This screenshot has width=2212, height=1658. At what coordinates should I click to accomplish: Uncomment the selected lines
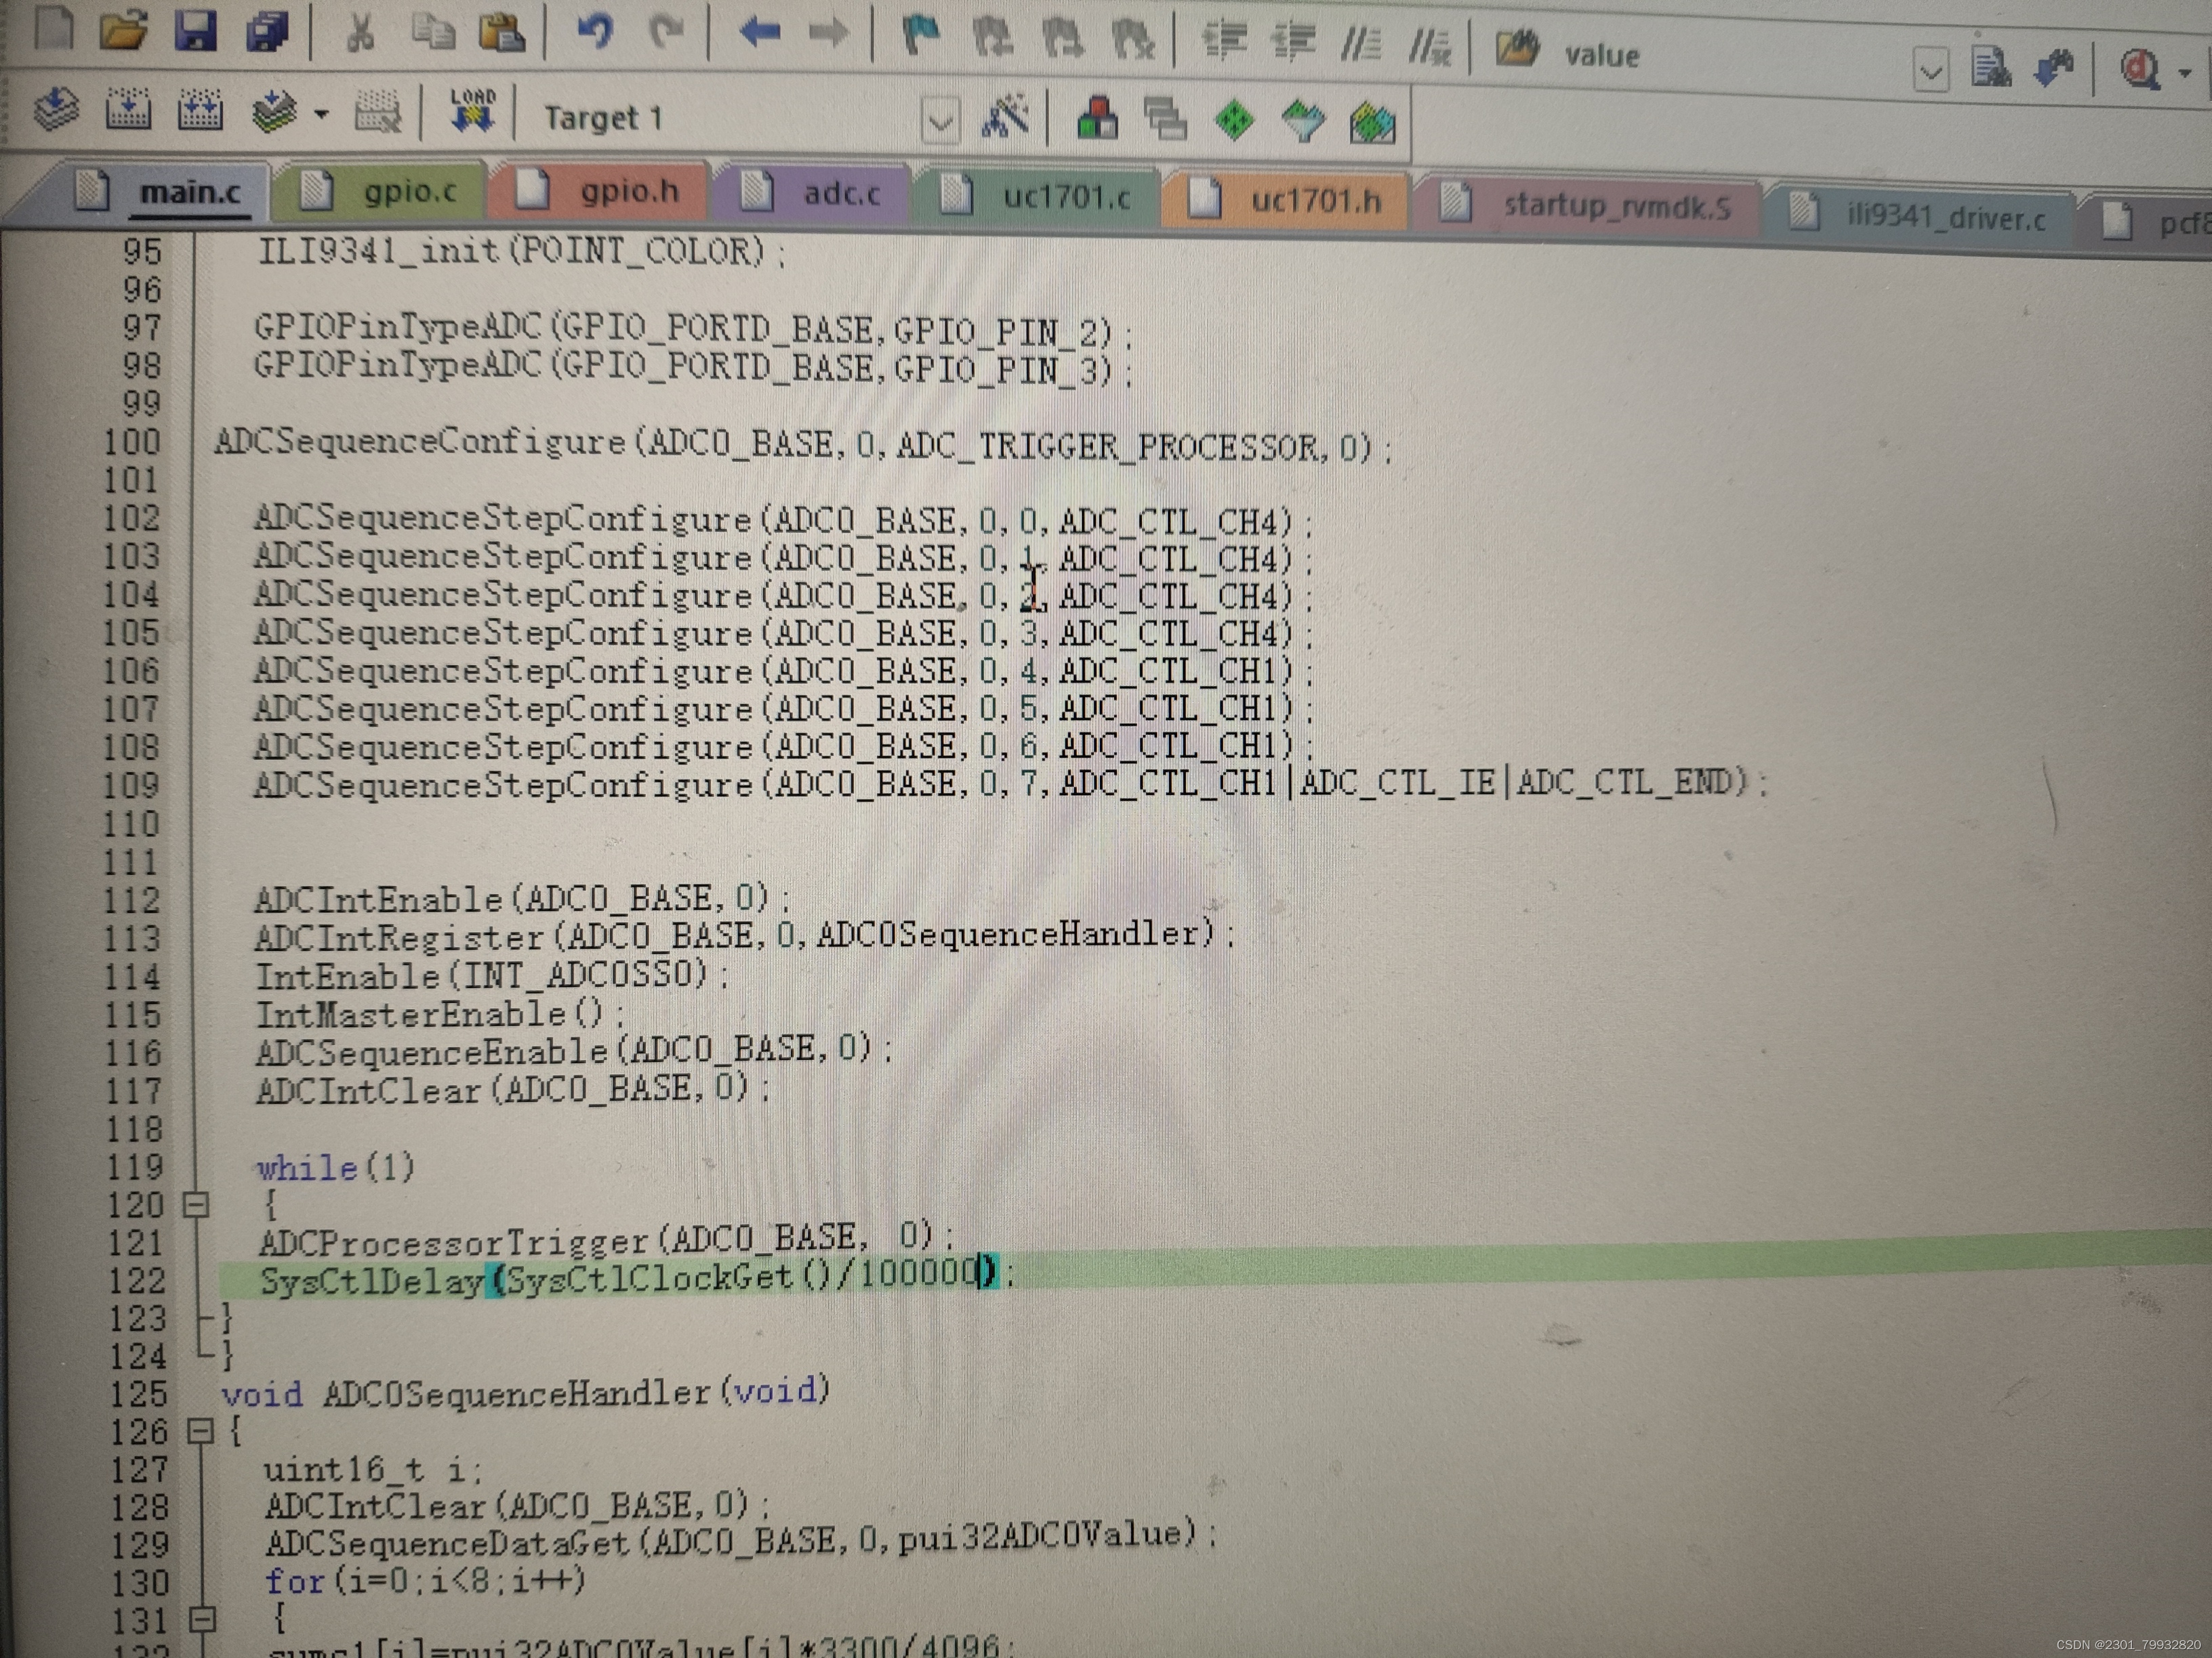tap(1430, 46)
